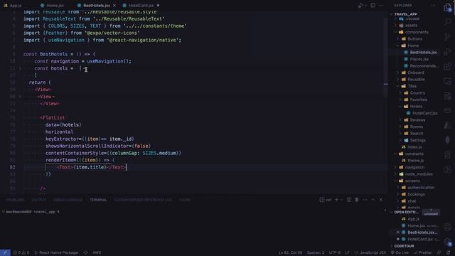The image size is (455, 256).
Task: Open the Debug Console tab
Action: pos(68,200)
